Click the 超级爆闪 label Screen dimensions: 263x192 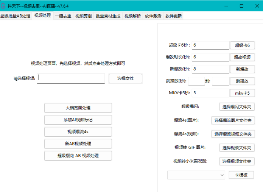coord(190,106)
